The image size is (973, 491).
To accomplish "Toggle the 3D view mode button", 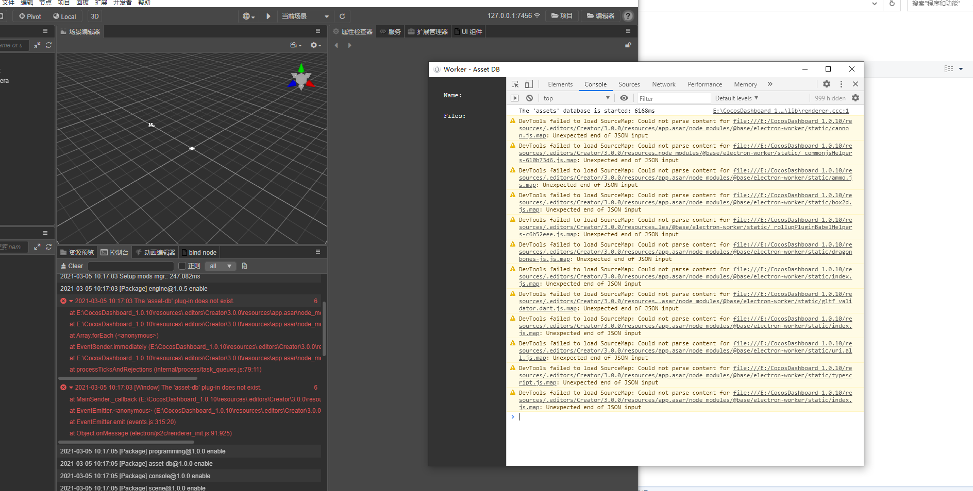I will click(x=95, y=16).
